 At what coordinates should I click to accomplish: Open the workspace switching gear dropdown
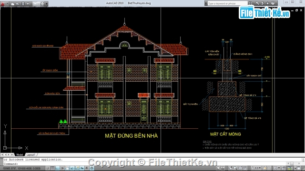(277, 168)
